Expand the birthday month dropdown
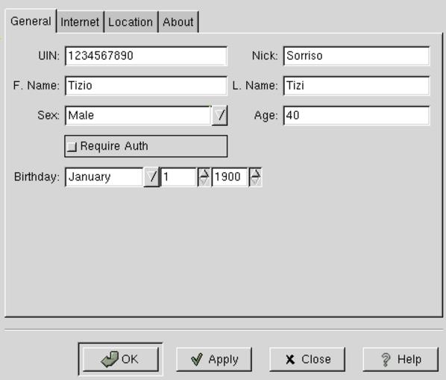Screen dimensions: 446x380 151,177
